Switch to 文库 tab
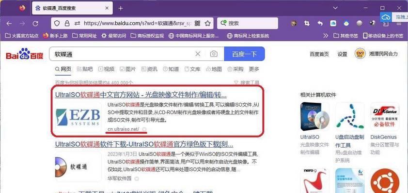The height and width of the screenshot is (193, 408). [192, 69]
